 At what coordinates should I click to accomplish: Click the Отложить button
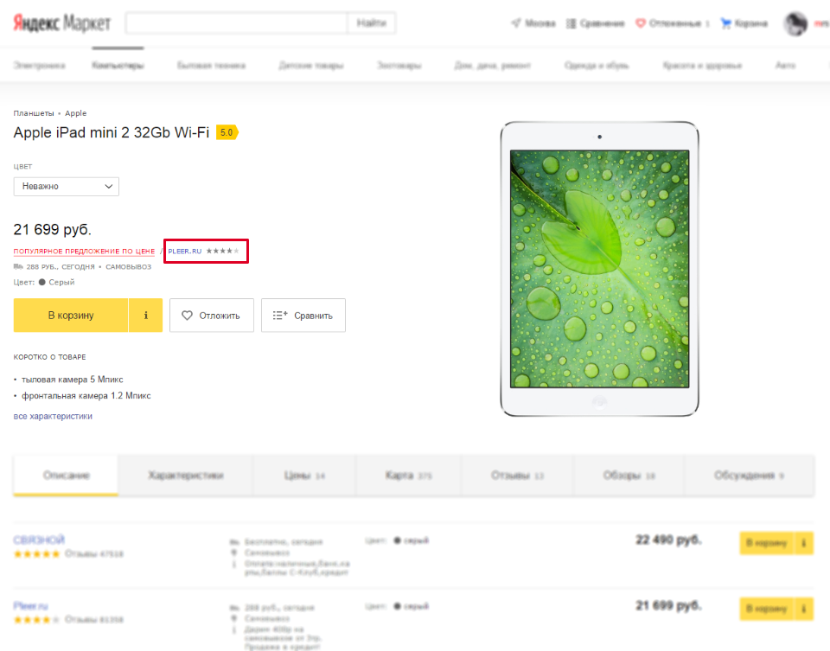212,316
